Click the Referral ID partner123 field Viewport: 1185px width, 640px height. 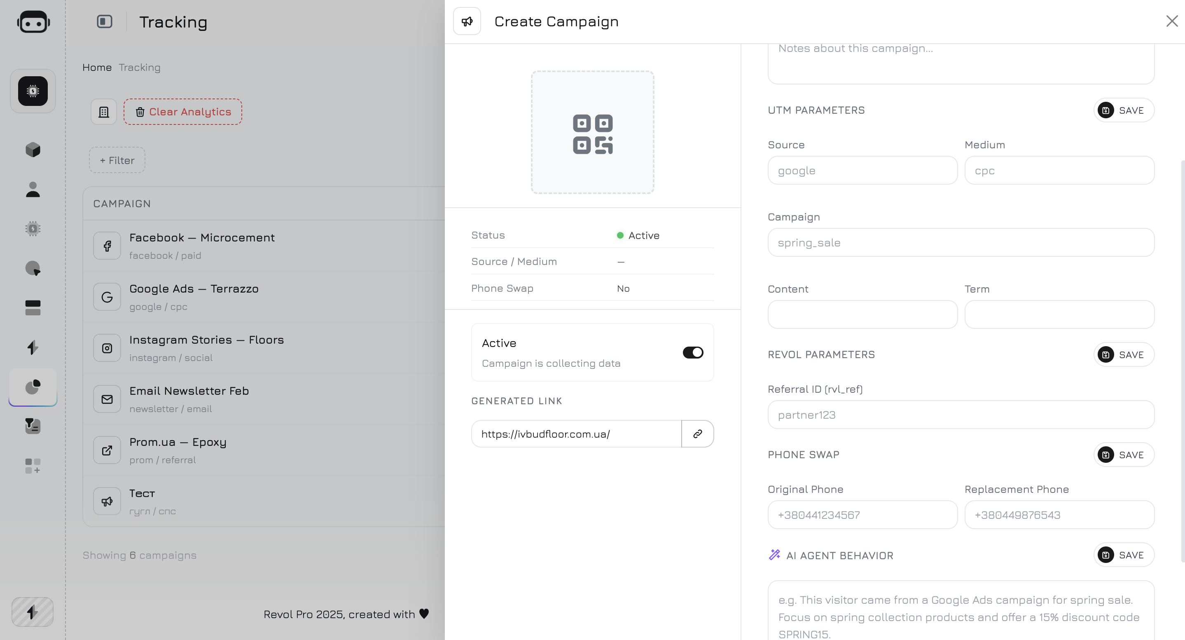(x=961, y=415)
